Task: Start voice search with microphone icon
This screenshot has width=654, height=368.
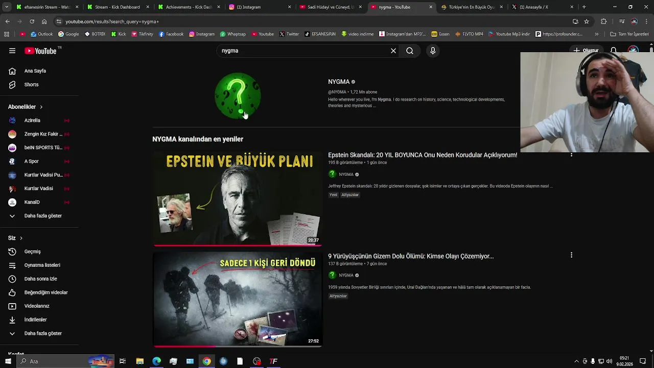Action: point(433,51)
